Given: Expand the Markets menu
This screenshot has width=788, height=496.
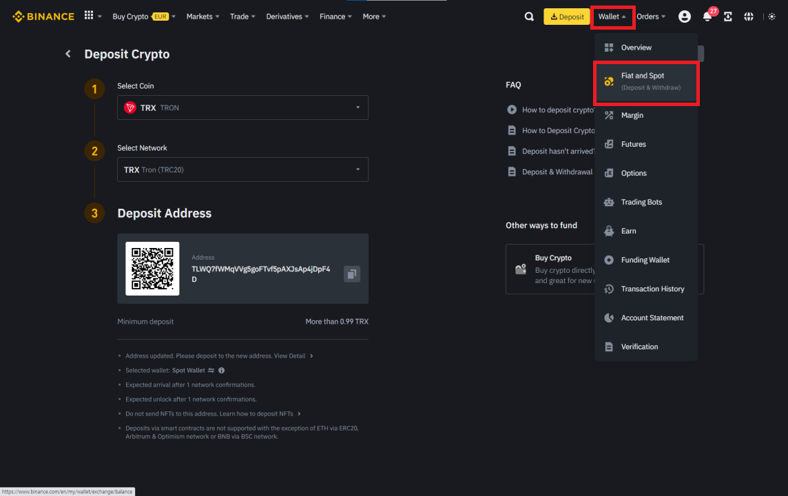Looking at the screenshot, I should [x=203, y=17].
